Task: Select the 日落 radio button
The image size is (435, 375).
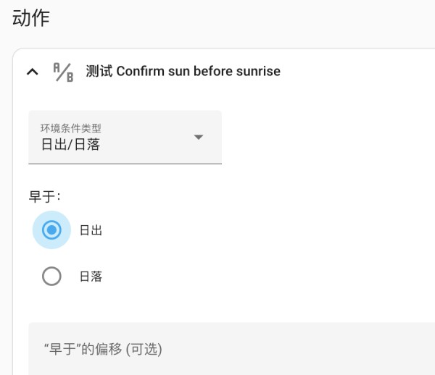Action: [51, 276]
